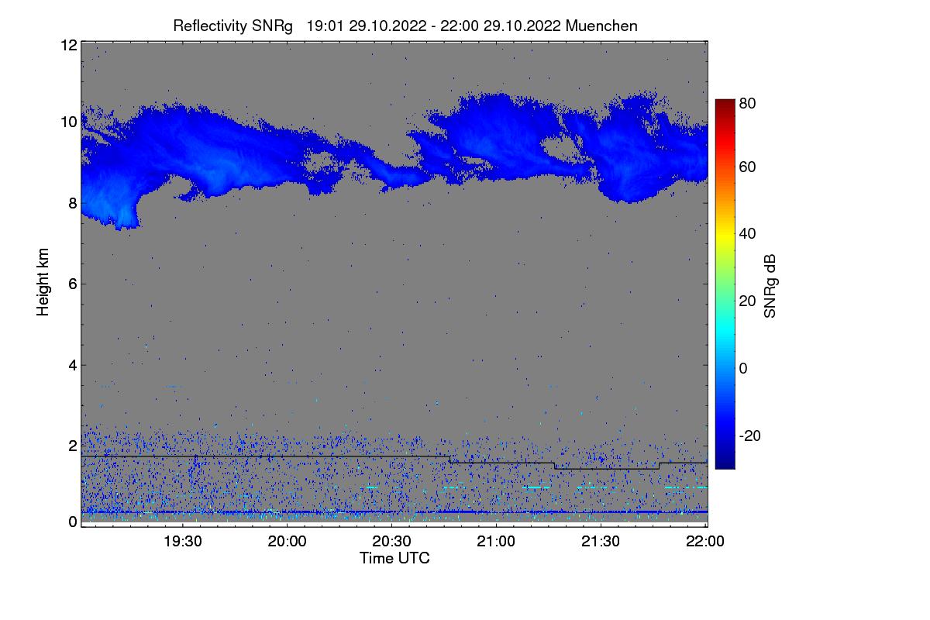This screenshot has width=930, height=620.
Task: Pick the yellow band of the colorbar
Action: point(724,236)
